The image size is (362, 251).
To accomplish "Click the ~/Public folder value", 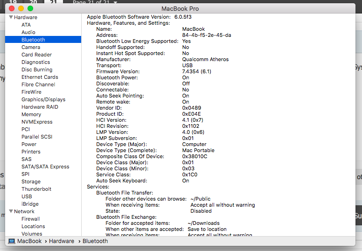I will click(201, 199).
